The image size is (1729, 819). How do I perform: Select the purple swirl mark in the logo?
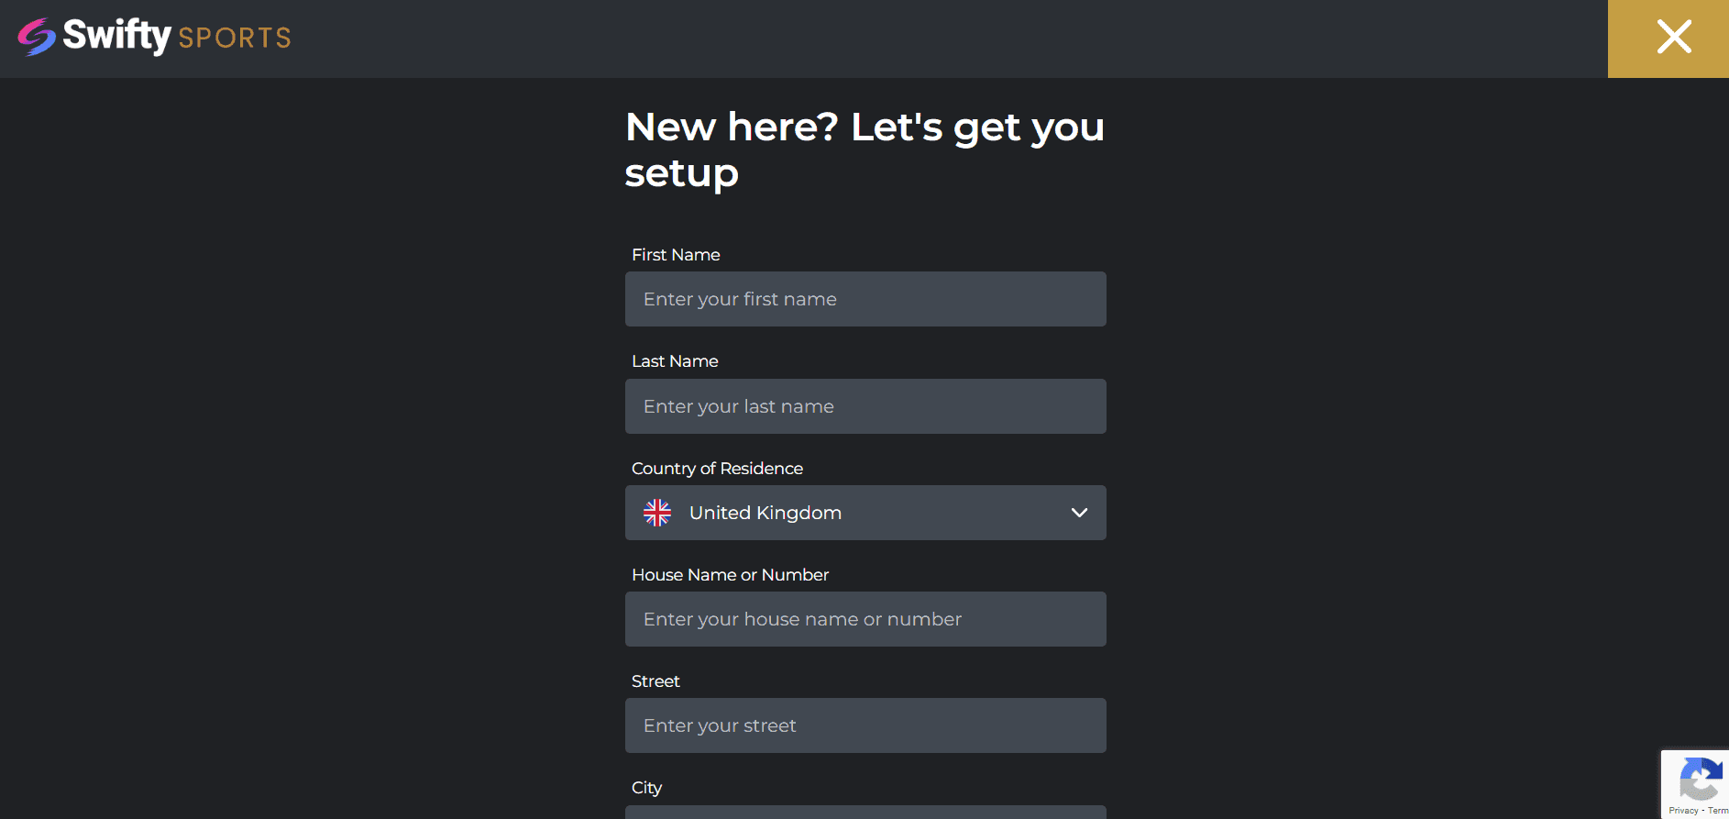pos(35,37)
